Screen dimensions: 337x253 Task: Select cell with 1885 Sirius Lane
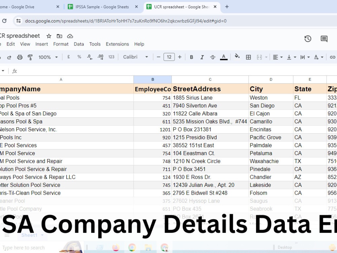click(x=210, y=98)
